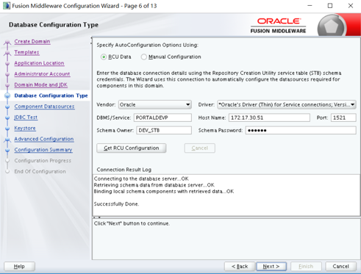This screenshot has width=361, height=274.
Task: Maximize the Configuration Wizard window
Action: (330, 6)
